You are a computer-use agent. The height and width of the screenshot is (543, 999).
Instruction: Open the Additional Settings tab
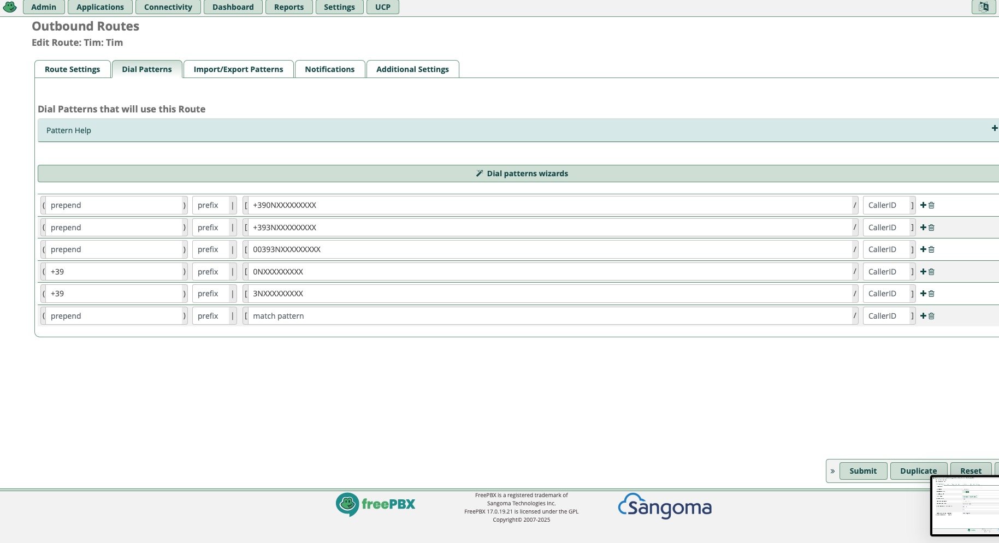[412, 69]
